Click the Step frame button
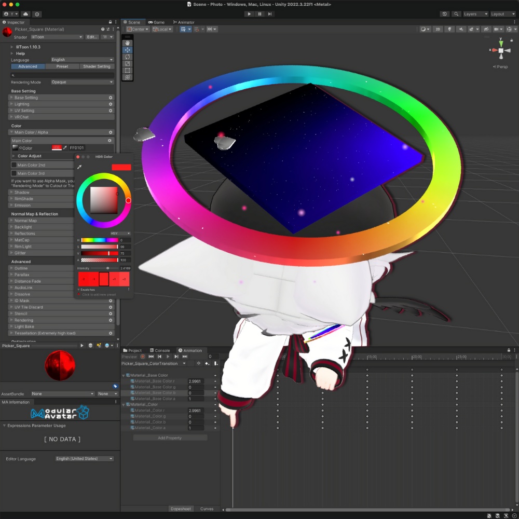This screenshot has height=519, width=519. (x=270, y=14)
